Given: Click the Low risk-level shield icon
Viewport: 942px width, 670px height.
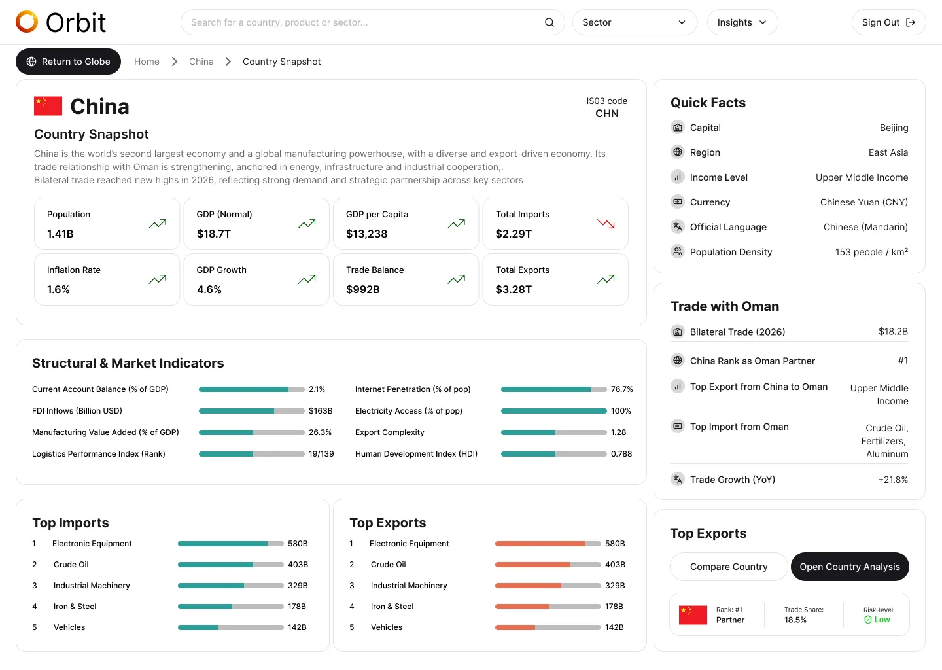Looking at the screenshot, I should [868, 620].
